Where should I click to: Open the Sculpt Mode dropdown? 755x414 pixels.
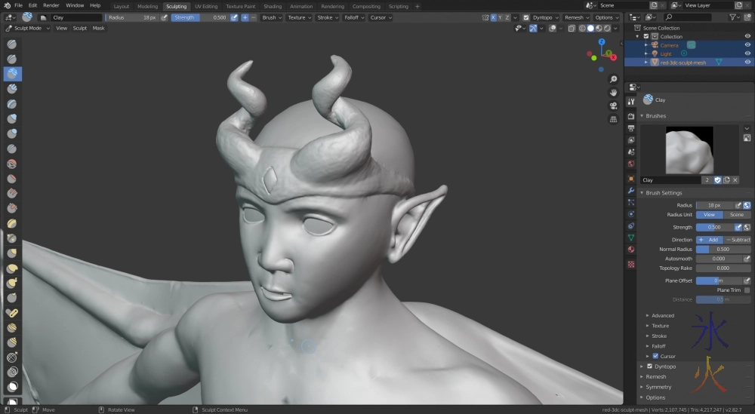click(x=28, y=28)
